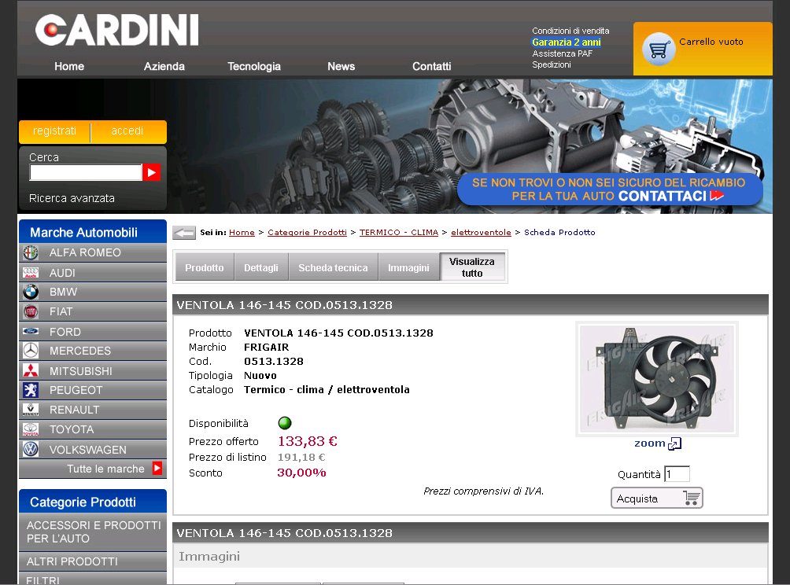
Task: Click the Peugeot brand logo
Action: pyautogui.click(x=31, y=390)
